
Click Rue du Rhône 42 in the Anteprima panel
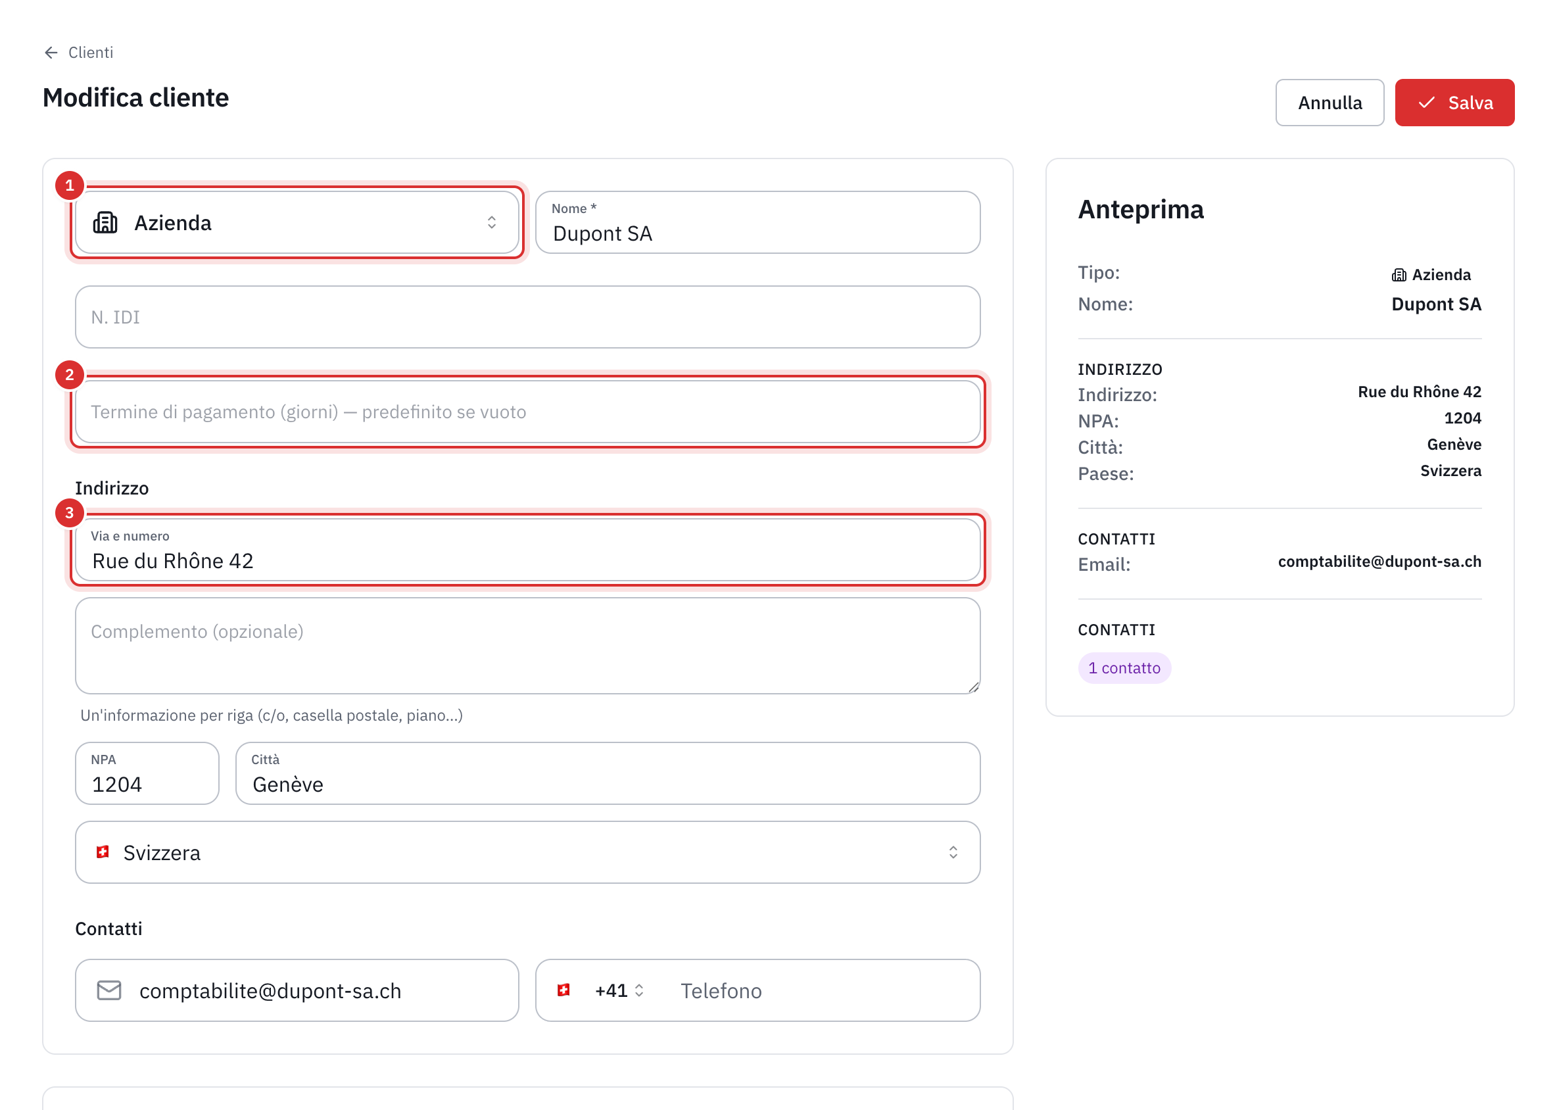(x=1419, y=392)
